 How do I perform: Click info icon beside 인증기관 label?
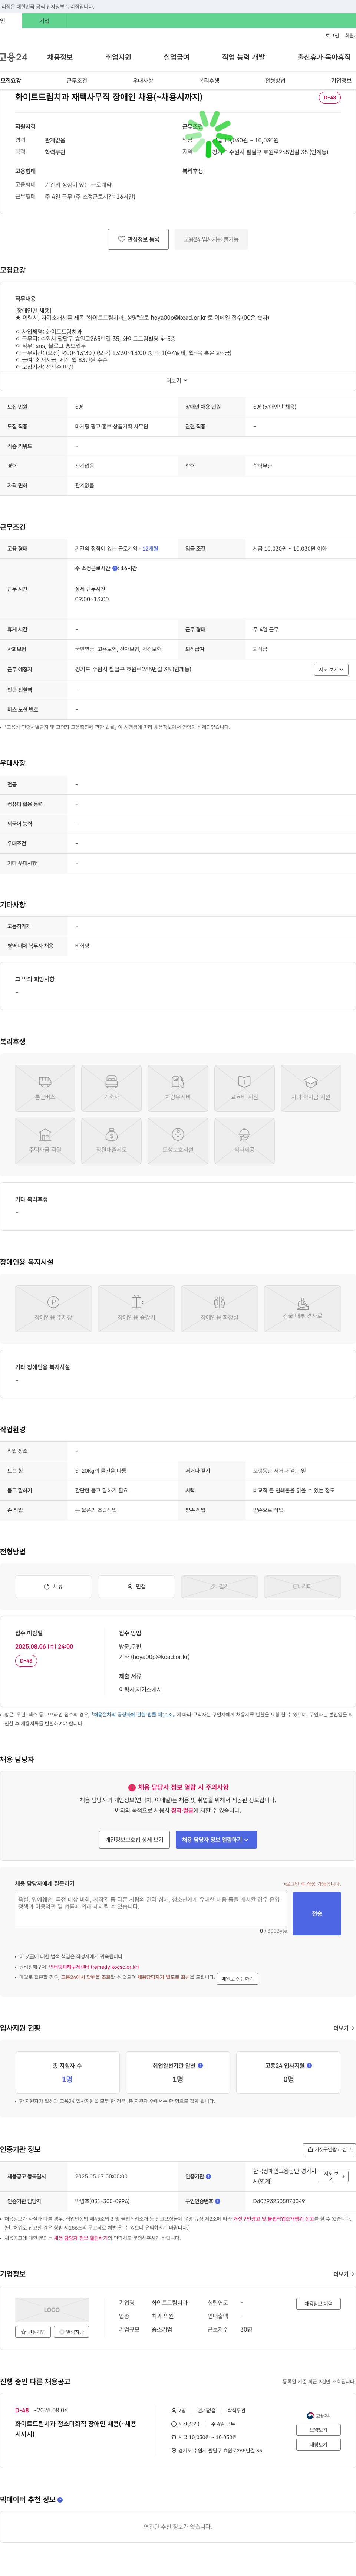pyautogui.click(x=208, y=2176)
